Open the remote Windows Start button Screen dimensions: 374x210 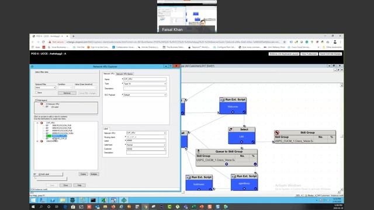point(33,200)
